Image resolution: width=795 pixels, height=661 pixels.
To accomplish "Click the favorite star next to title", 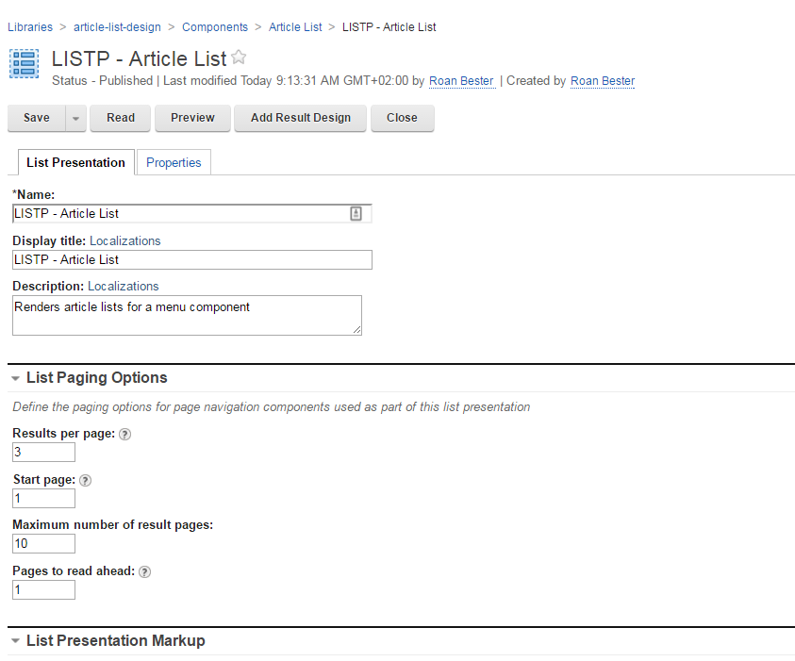I will tap(239, 58).
